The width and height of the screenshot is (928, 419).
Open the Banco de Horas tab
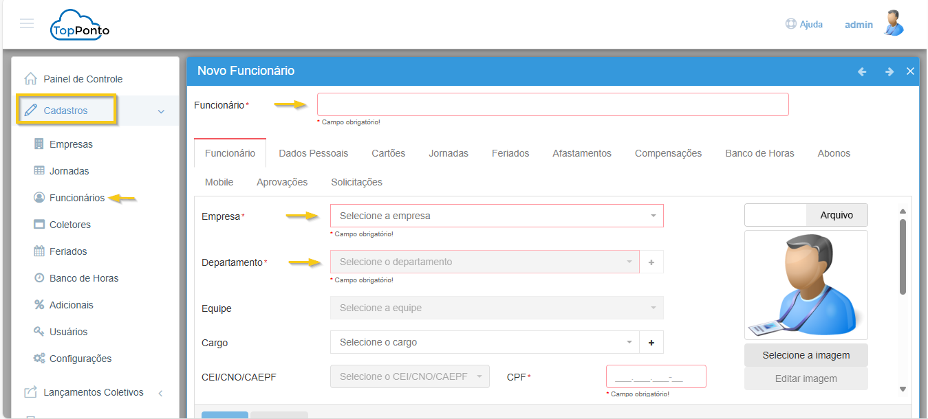759,153
